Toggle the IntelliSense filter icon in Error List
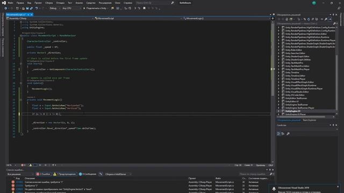344x193 pixels. 101,174
